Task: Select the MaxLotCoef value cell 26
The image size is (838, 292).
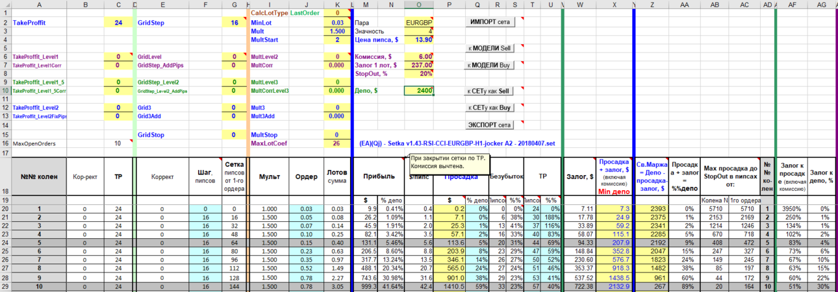Action: (336, 143)
